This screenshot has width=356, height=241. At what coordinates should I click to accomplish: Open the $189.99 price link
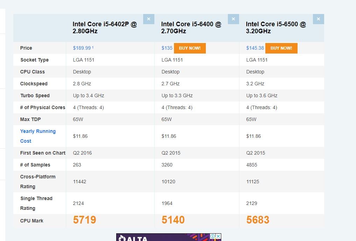[x=82, y=48]
